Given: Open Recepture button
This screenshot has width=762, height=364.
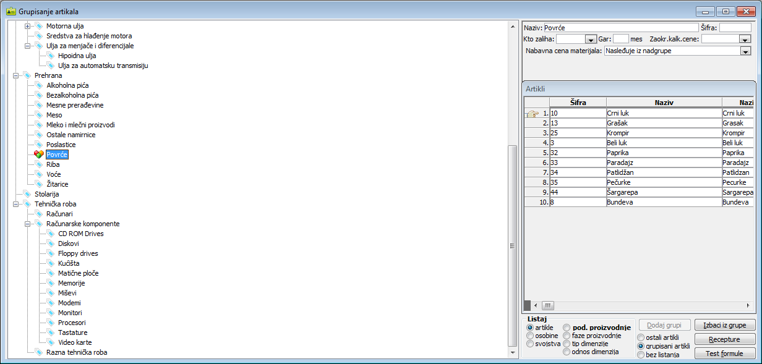Looking at the screenshot, I should (724, 340).
